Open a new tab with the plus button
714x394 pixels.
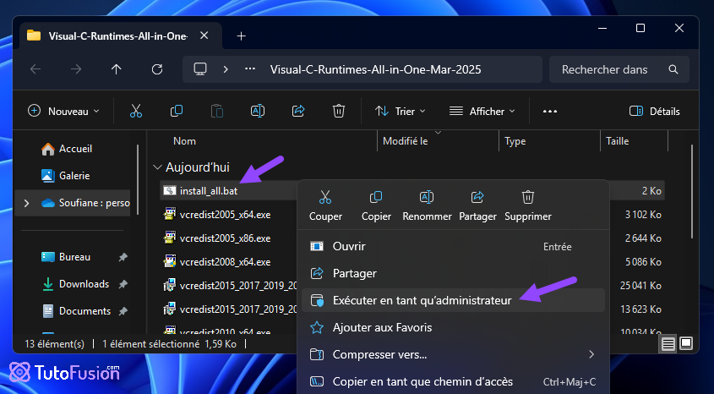[242, 36]
